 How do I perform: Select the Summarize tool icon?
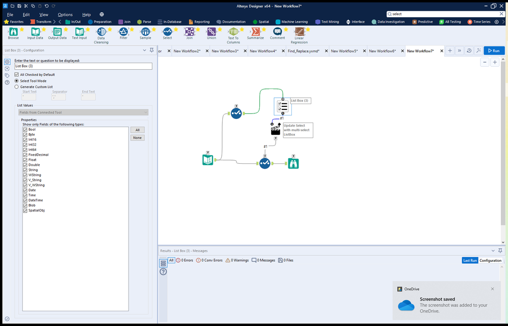pyautogui.click(x=255, y=32)
